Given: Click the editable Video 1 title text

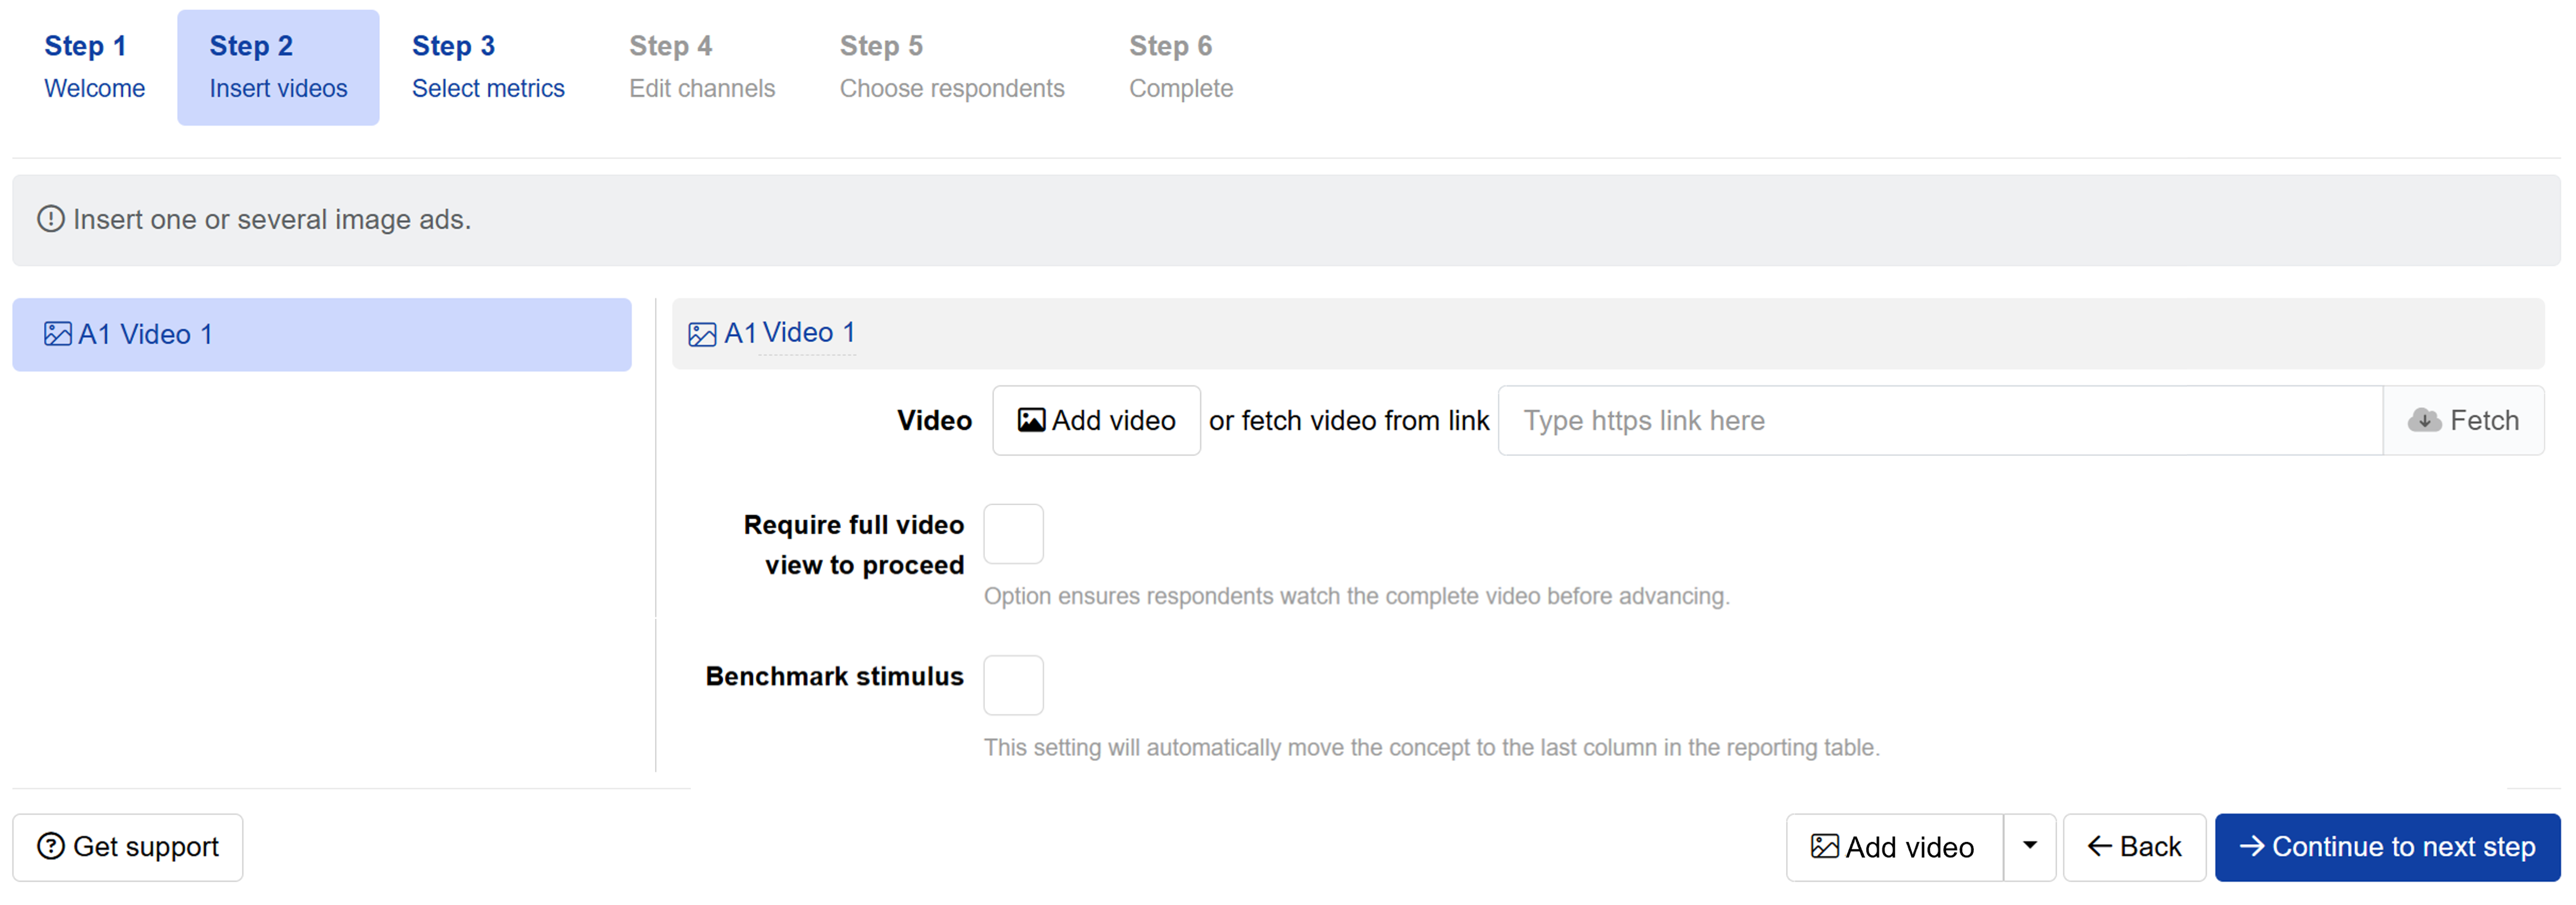Looking at the screenshot, I should pyautogui.click(x=808, y=333).
